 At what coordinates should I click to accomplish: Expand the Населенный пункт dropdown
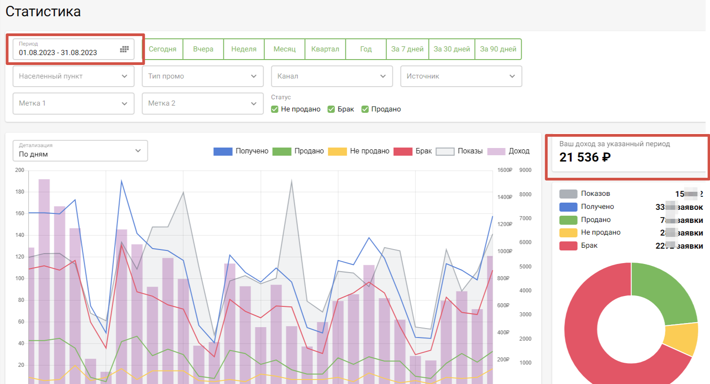tap(73, 76)
